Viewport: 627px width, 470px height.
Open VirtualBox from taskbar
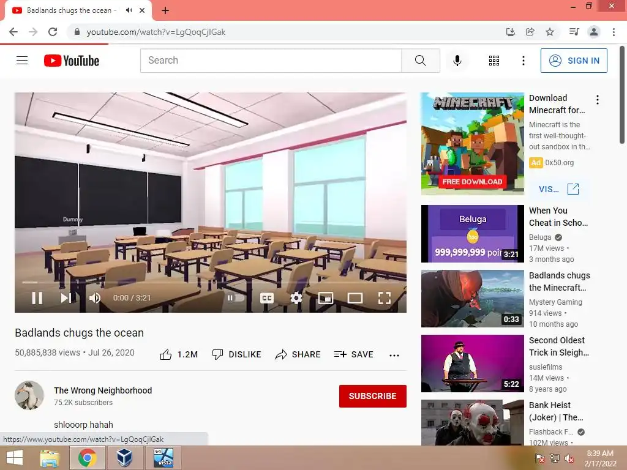click(125, 458)
